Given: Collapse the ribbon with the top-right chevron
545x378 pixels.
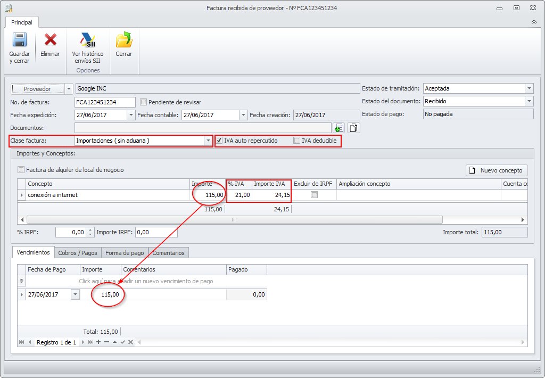Looking at the screenshot, I should (534, 22).
